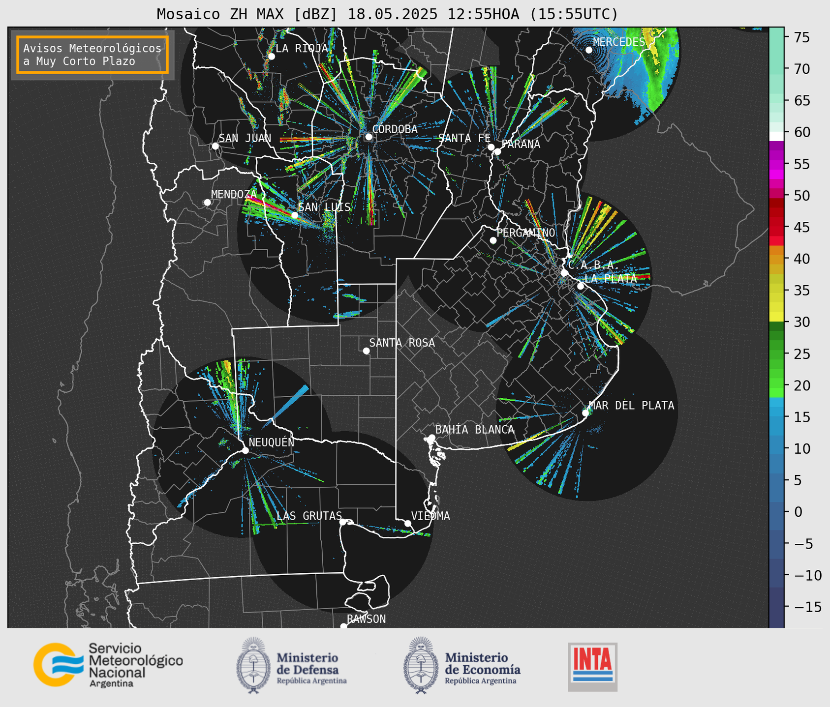This screenshot has height=707, width=830.
Task: Select the SAN LUIS city marker
Action: (294, 215)
